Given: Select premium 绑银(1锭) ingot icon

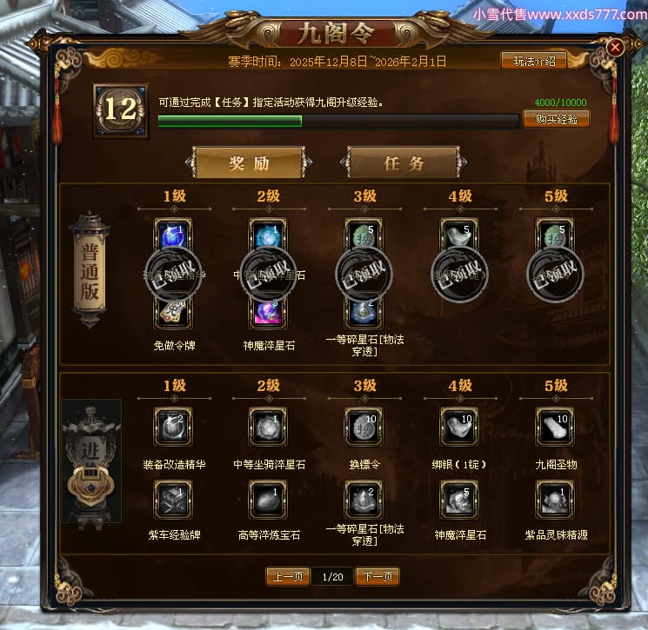Looking at the screenshot, I should pos(459,427).
